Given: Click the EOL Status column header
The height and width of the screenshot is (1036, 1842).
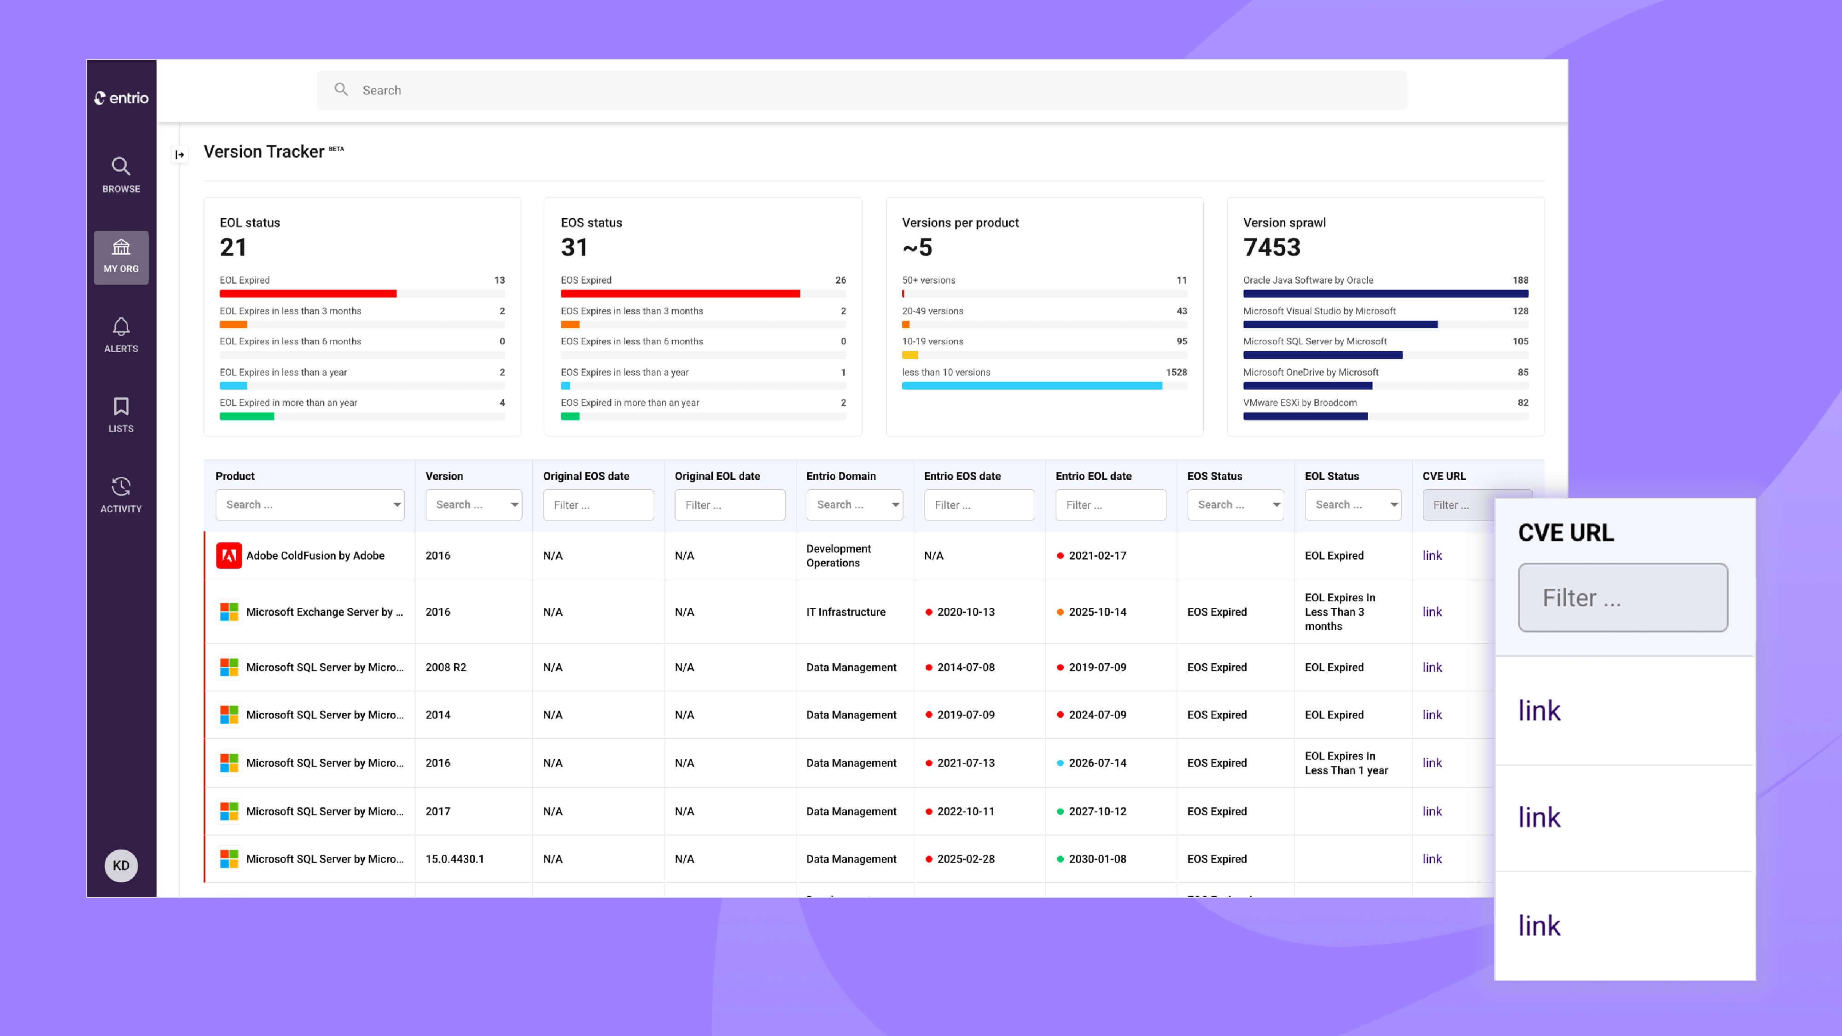Looking at the screenshot, I should 1332,476.
